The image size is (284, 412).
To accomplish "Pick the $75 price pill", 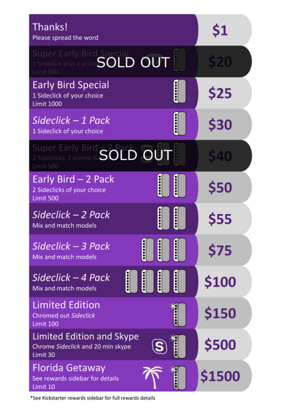I will [x=223, y=250].
